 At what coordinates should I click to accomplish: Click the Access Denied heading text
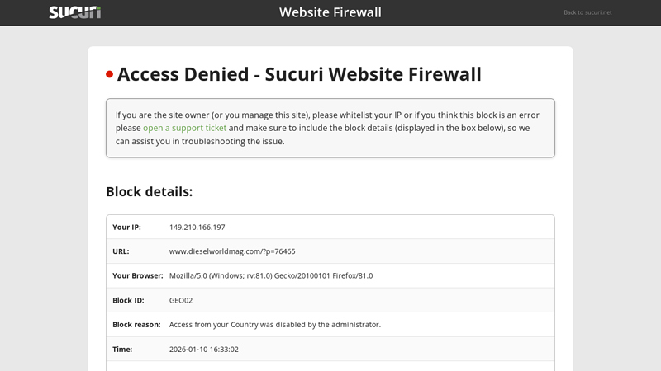coord(299,74)
